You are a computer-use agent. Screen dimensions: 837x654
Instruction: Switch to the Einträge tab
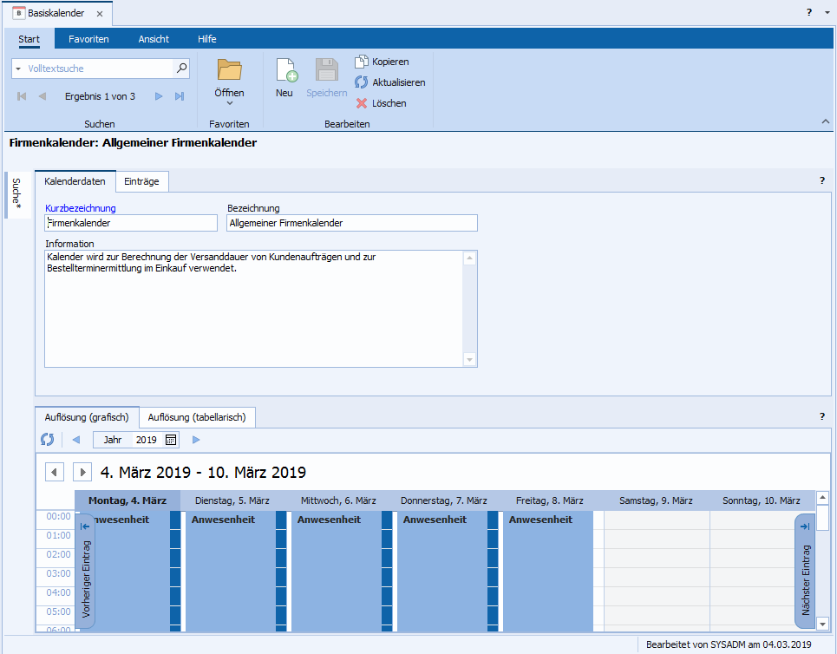pos(141,181)
